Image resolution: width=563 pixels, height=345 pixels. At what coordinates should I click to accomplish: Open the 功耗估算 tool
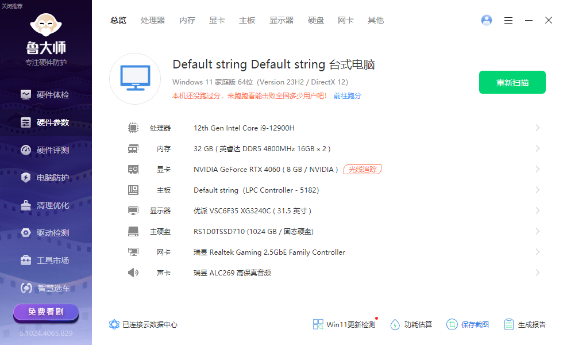point(411,324)
